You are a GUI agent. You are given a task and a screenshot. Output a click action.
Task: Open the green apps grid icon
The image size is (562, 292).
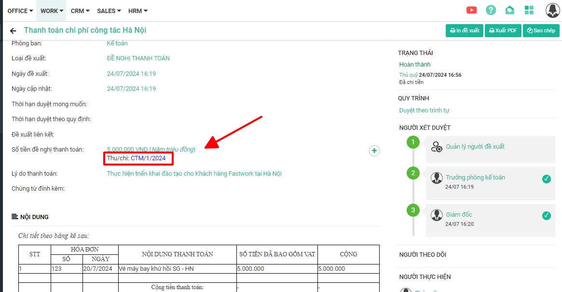coord(529,10)
